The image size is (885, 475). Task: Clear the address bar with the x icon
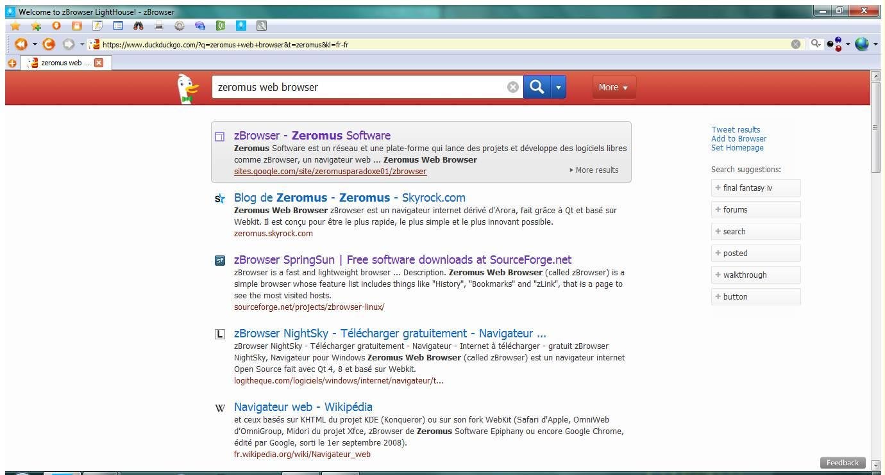(796, 44)
